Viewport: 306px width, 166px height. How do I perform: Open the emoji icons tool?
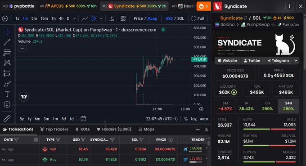[7, 104]
